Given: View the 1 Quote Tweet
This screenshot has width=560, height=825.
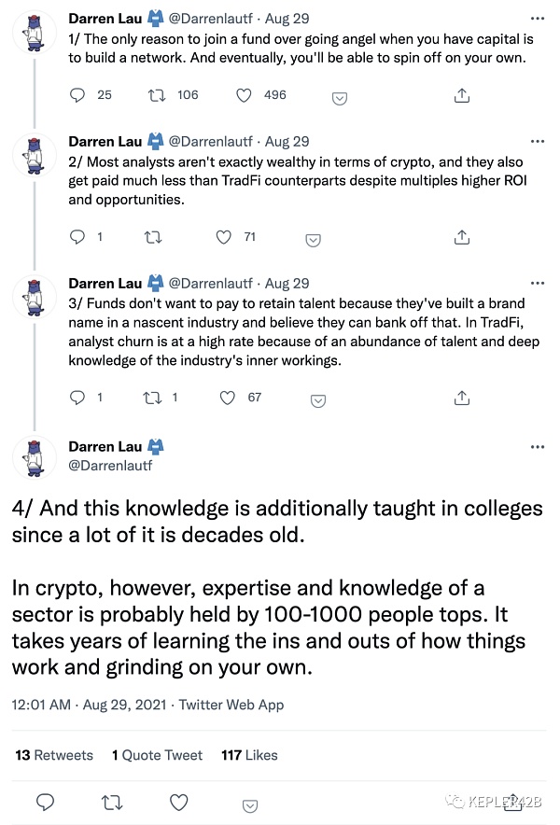Looking at the screenshot, I should pyautogui.click(x=157, y=755).
